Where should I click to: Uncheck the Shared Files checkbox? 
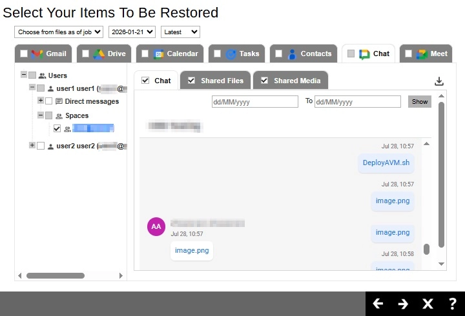pyautogui.click(x=191, y=81)
